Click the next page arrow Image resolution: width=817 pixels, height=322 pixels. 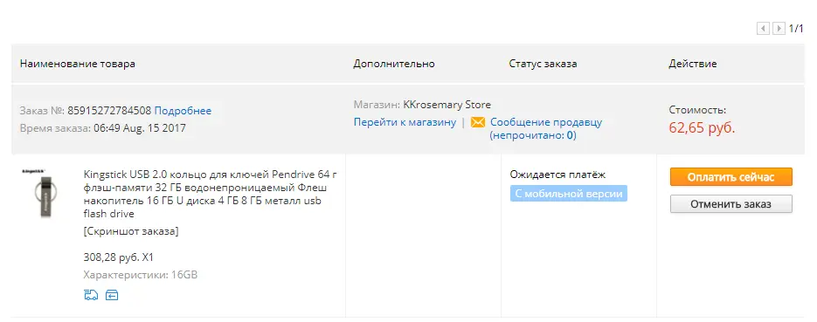pos(779,29)
